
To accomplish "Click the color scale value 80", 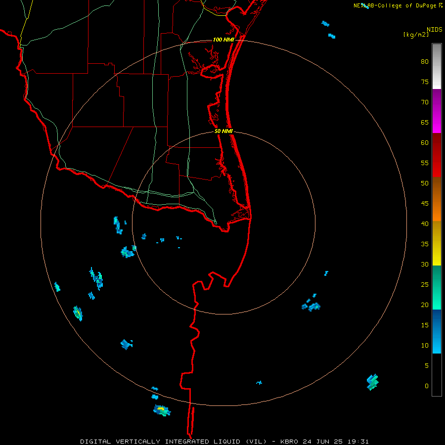I will click(425, 62).
